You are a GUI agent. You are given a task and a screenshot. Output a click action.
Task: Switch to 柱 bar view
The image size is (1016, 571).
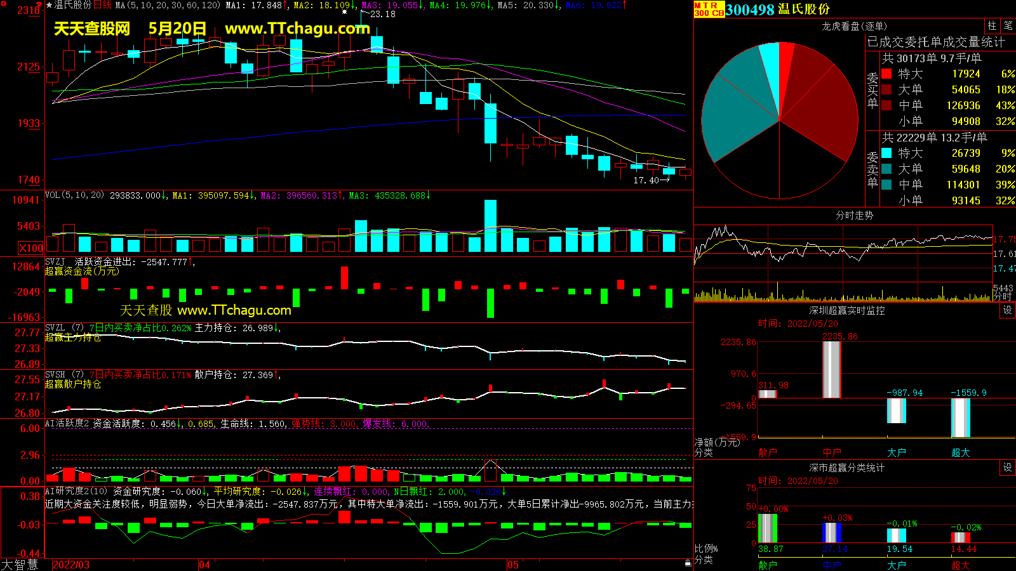[992, 26]
